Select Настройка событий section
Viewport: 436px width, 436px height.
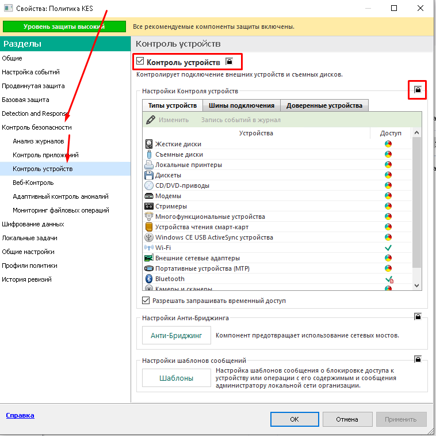click(x=66, y=72)
